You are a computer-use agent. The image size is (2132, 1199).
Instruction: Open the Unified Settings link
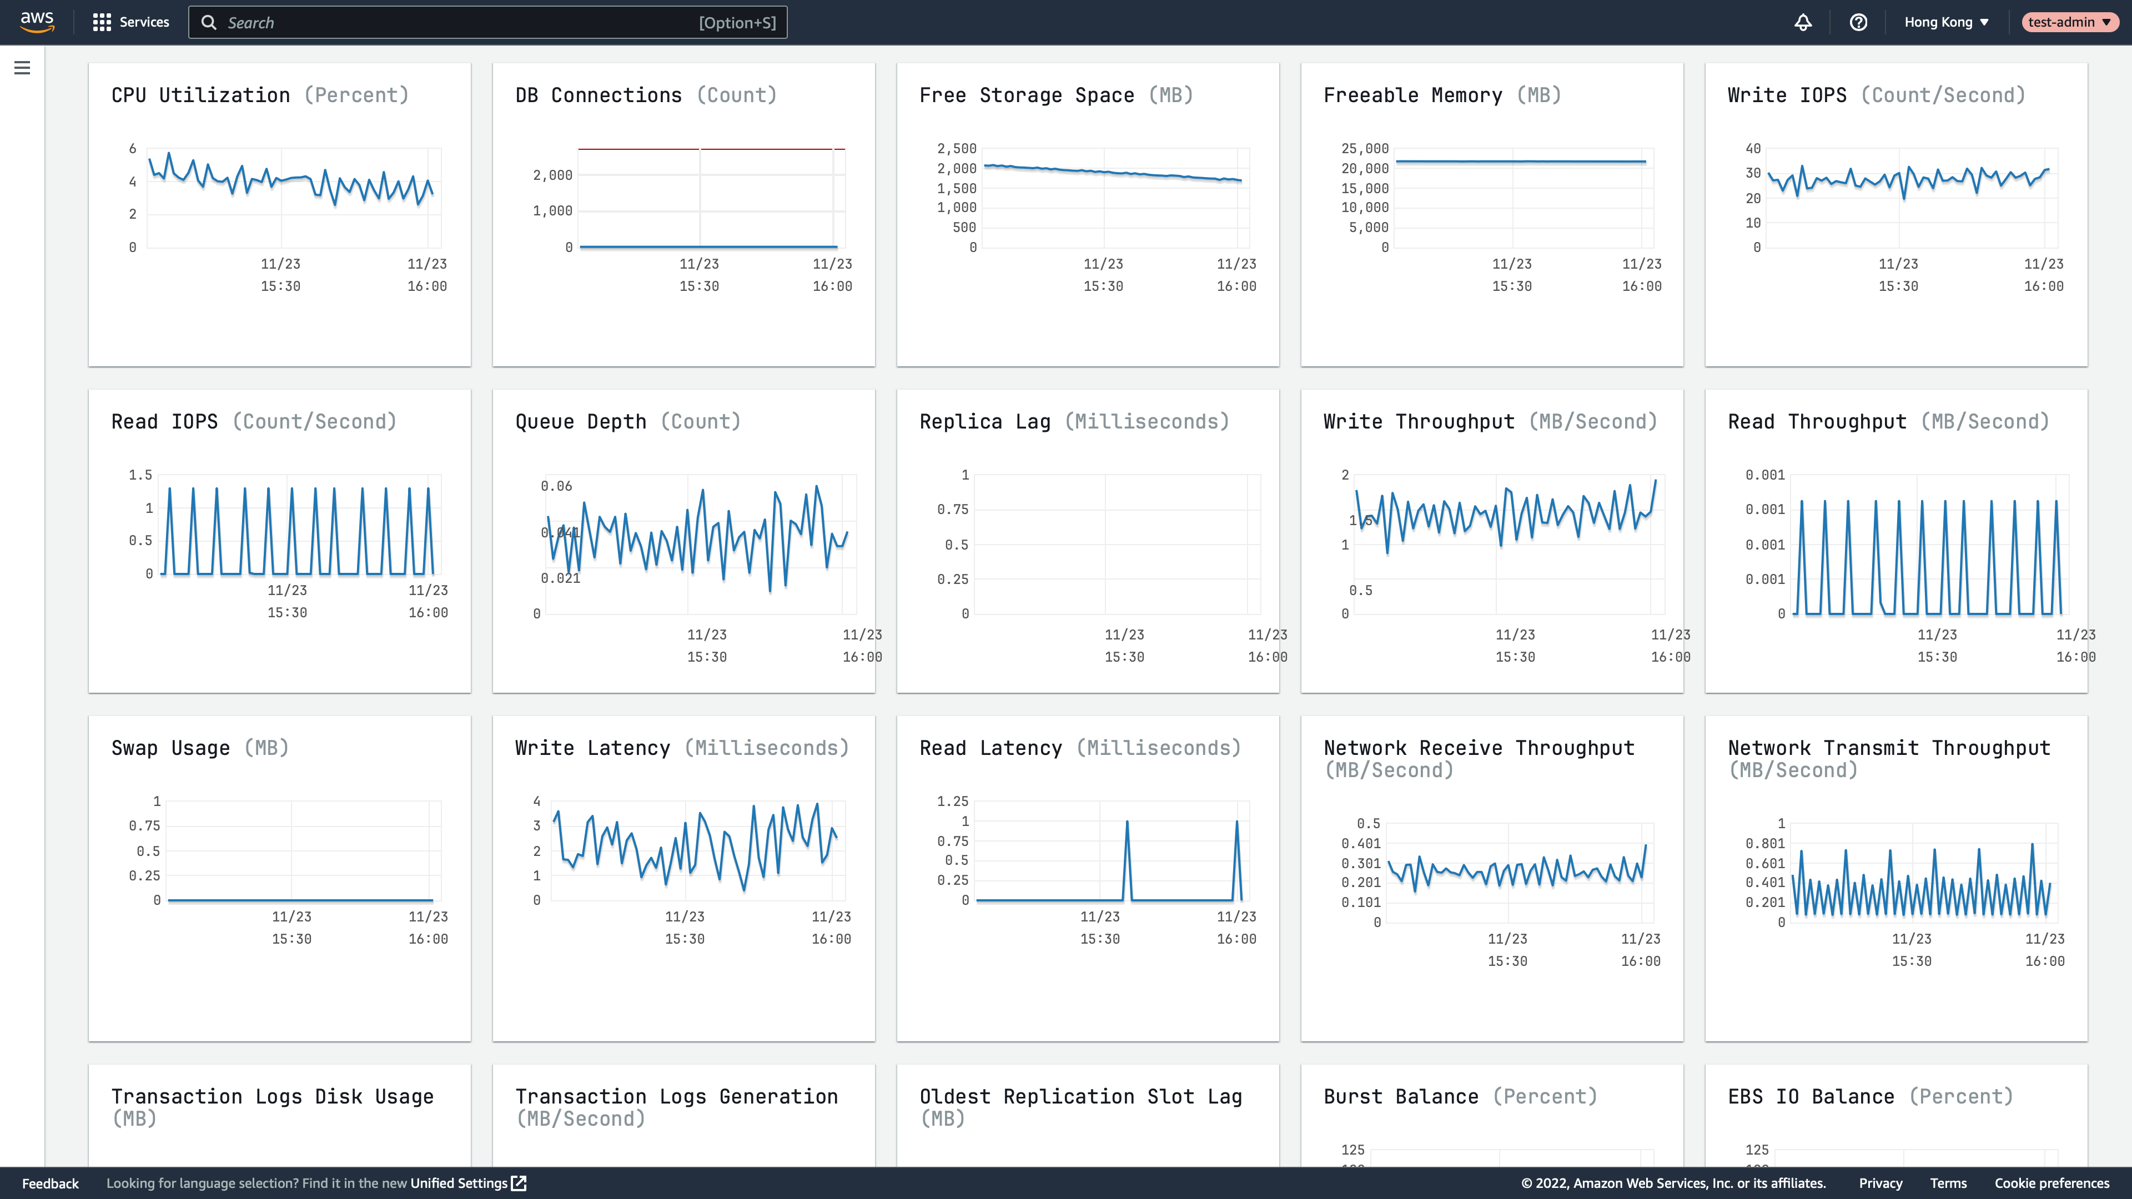(459, 1183)
